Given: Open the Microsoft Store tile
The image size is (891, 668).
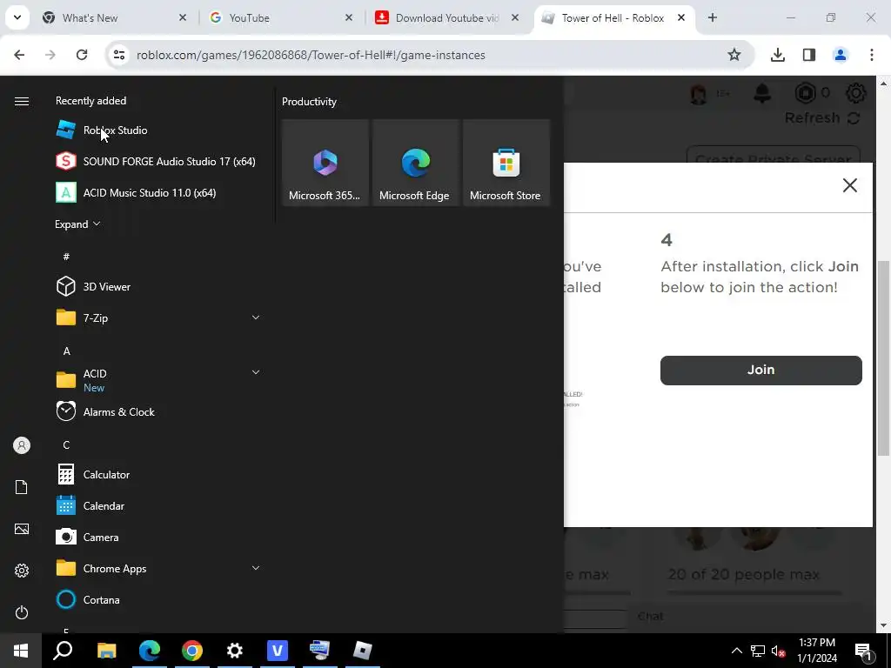Looking at the screenshot, I should click(506, 163).
